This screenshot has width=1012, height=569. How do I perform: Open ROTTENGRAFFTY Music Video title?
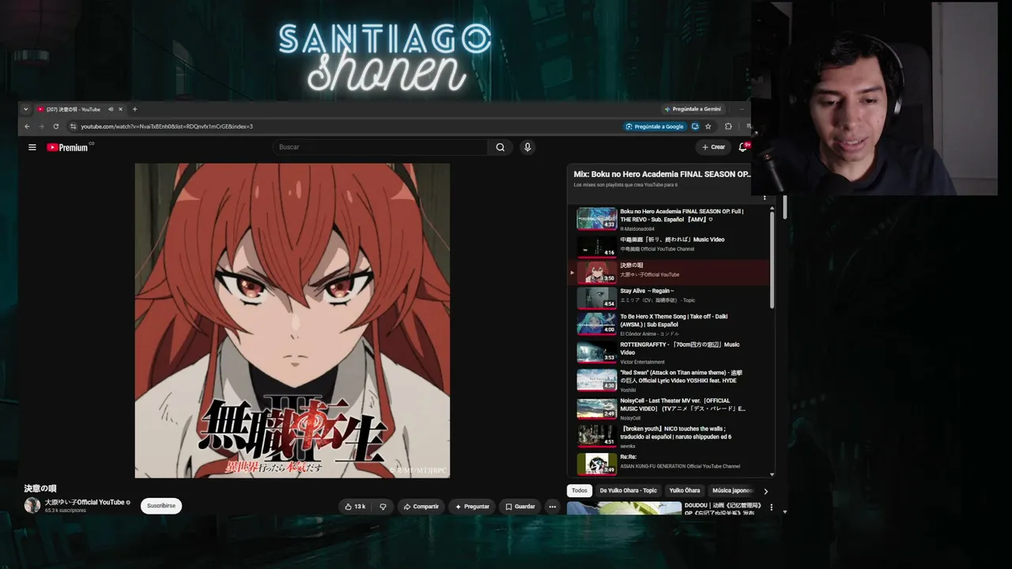coord(680,349)
